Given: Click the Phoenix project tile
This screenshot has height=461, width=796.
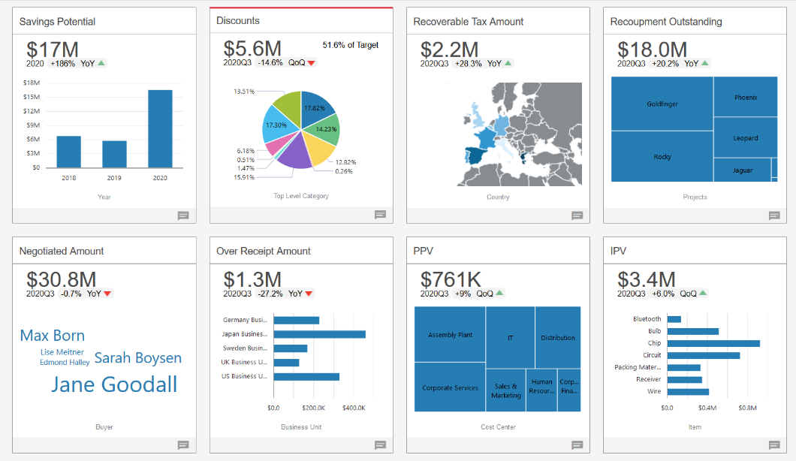Looking at the screenshot, I should coord(745,97).
